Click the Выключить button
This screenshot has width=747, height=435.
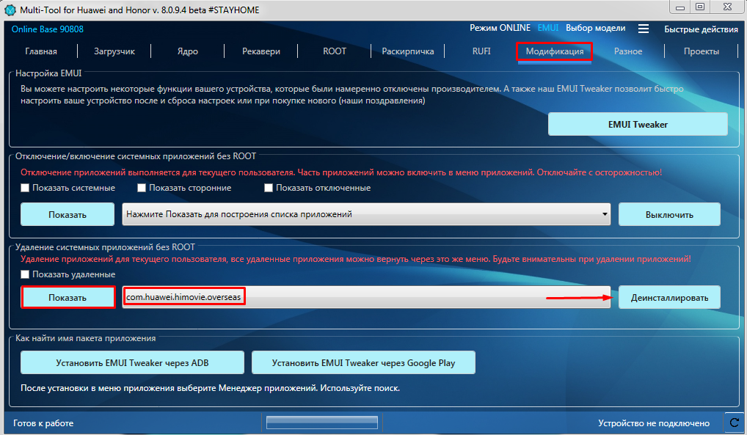(x=669, y=214)
